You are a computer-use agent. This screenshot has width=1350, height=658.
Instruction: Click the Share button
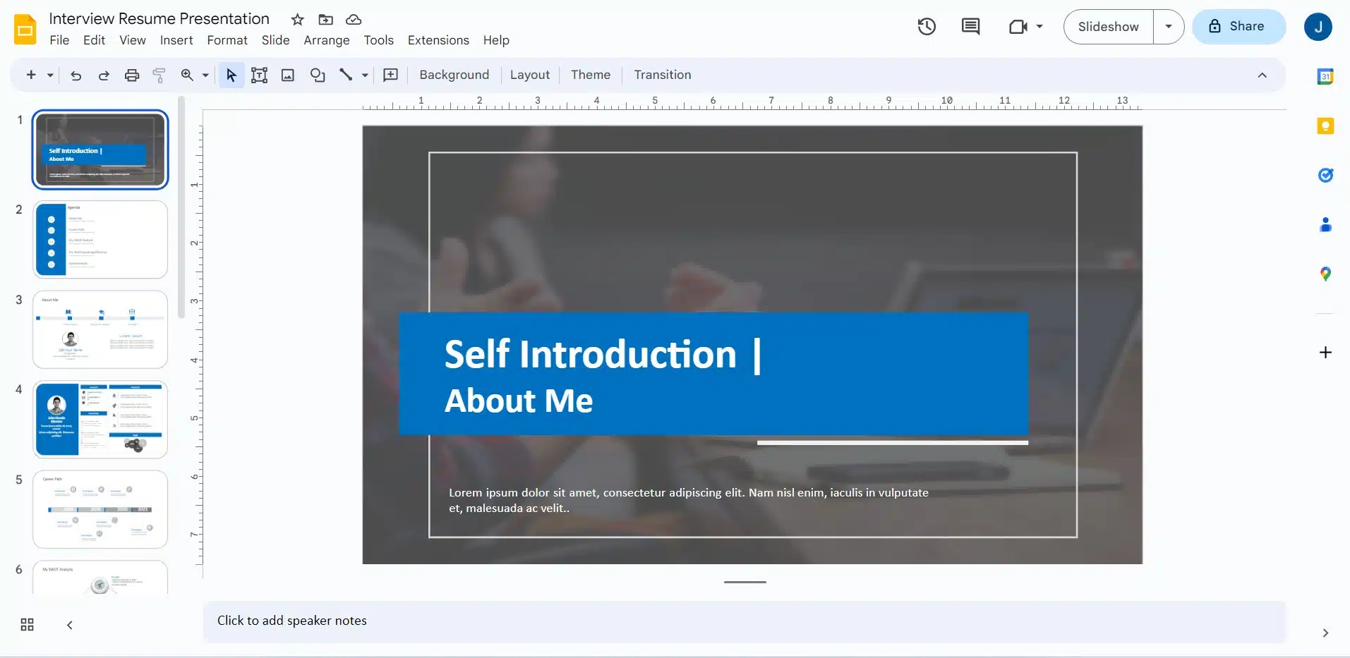[x=1238, y=27]
